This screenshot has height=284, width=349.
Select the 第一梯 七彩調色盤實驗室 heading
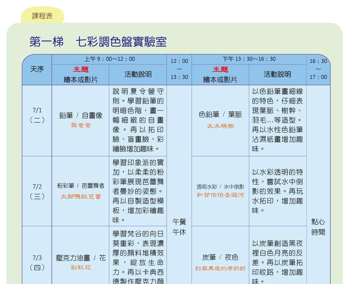point(98,42)
